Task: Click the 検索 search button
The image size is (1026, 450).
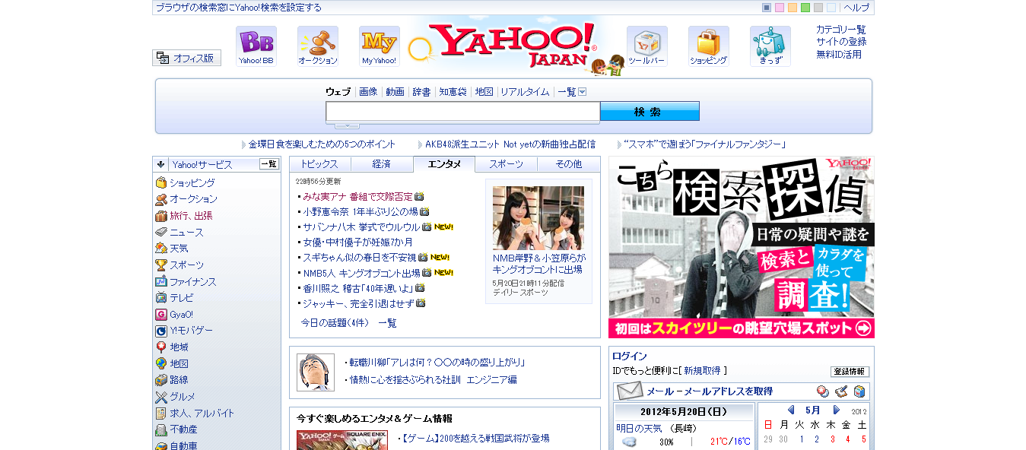Action: (x=650, y=112)
